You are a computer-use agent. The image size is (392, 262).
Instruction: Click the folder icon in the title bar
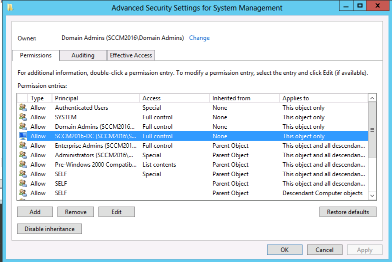pyautogui.click(x=10, y=7)
